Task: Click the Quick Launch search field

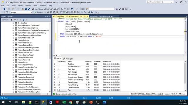Action: (160, 2)
